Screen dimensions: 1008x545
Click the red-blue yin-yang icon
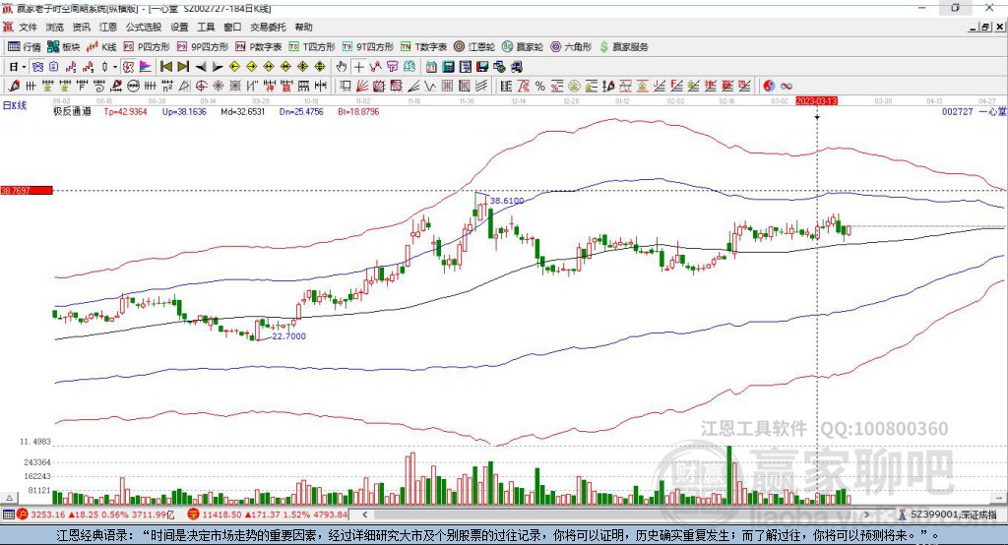769,86
